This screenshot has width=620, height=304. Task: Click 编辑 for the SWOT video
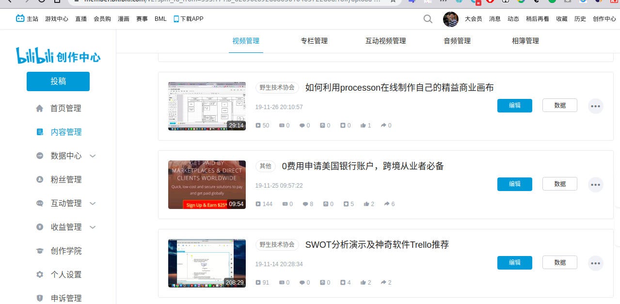pos(515,262)
